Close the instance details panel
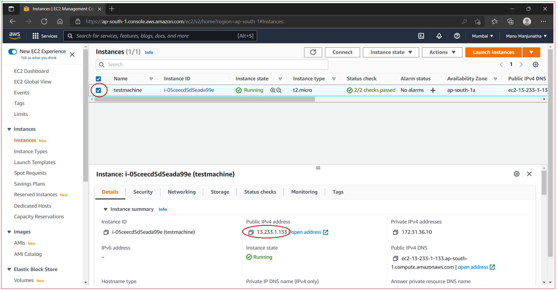Viewport: 558px width, 290px height. (x=529, y=174)
